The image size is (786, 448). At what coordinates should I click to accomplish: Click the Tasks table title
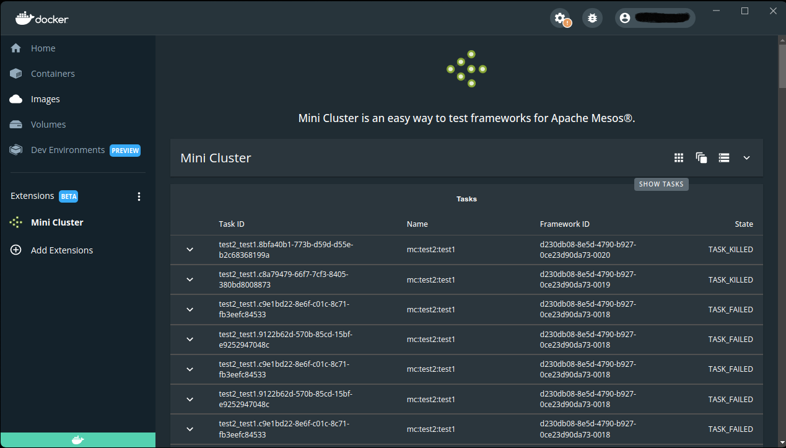coord(466,199)
